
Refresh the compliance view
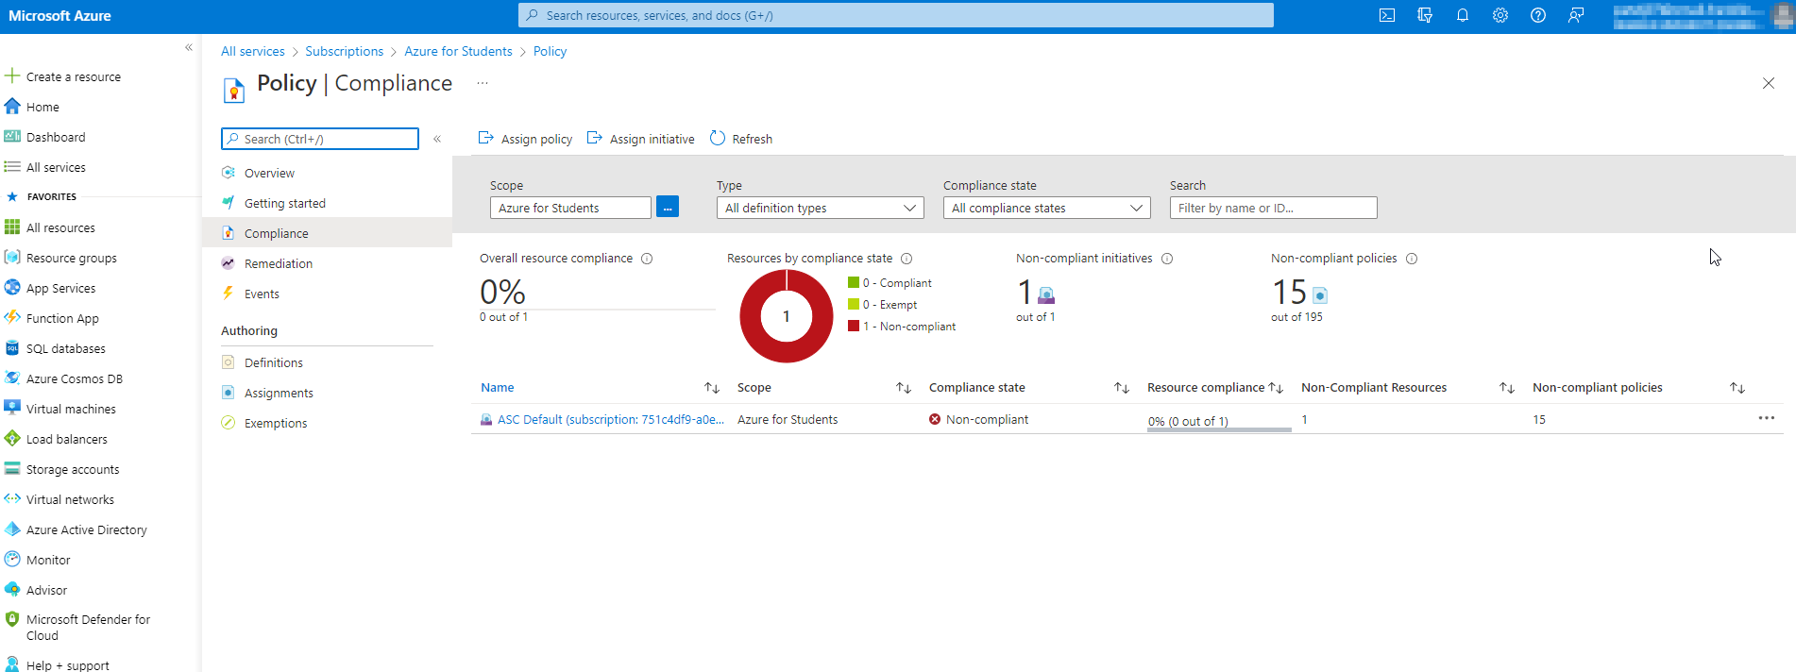tap(741, 139)
